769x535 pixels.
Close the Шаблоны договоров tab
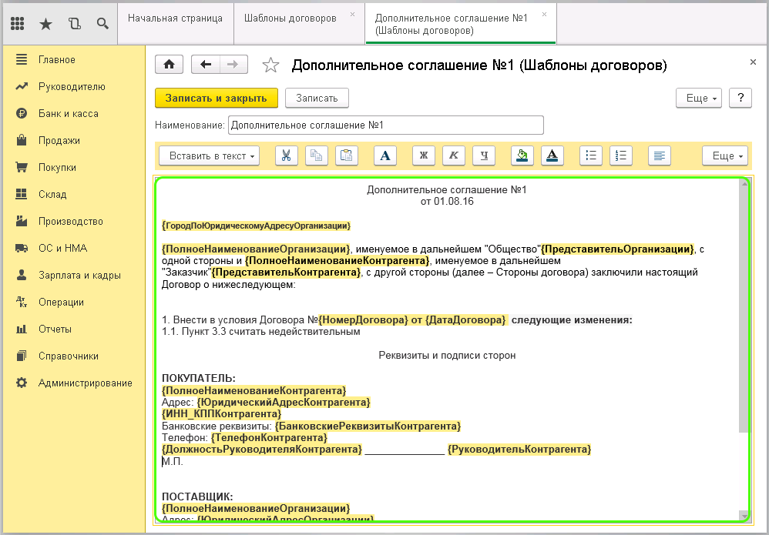pyautogui.click(x=352, y=15)
